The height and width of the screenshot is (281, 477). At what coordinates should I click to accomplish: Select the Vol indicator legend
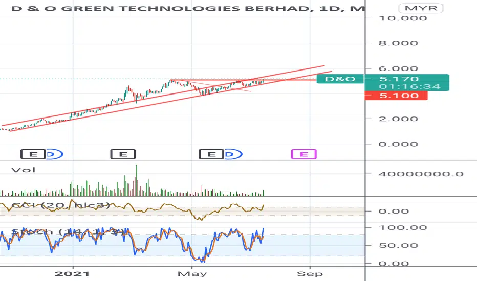24,170
